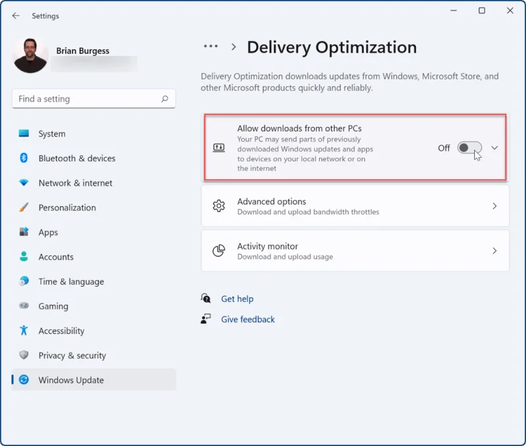Open Activity monitor usage page

tap(355, 251)
